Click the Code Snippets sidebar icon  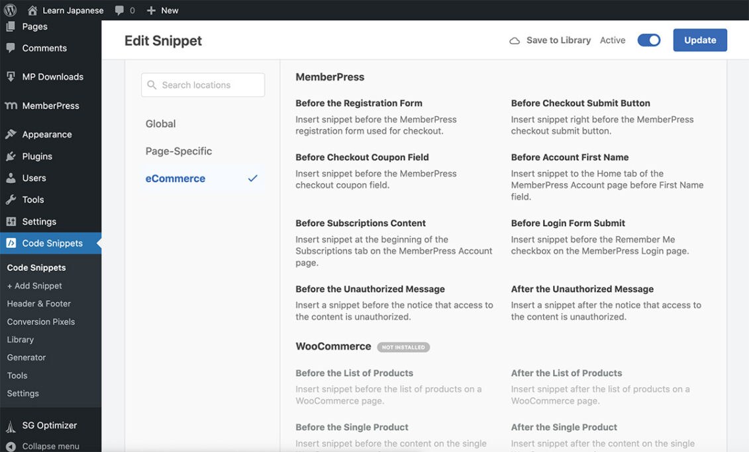pos(11,243)
